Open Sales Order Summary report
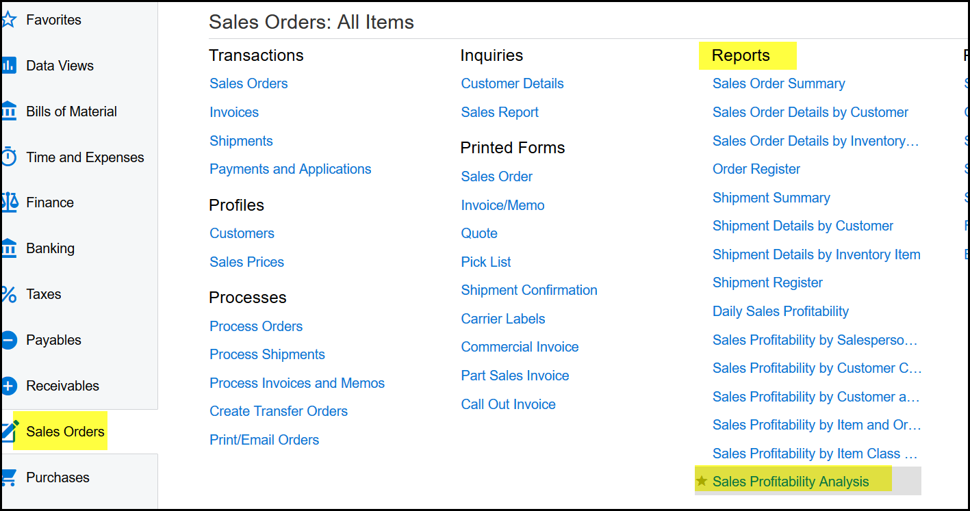 point(778,83)
